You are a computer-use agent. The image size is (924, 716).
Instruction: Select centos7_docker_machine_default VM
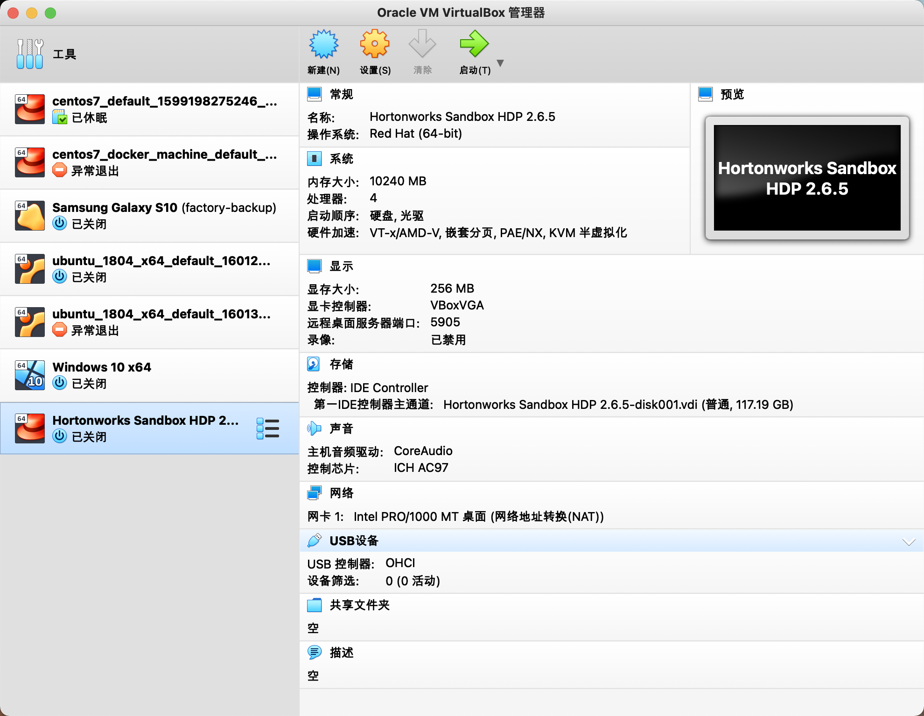[x=149, y=163]
